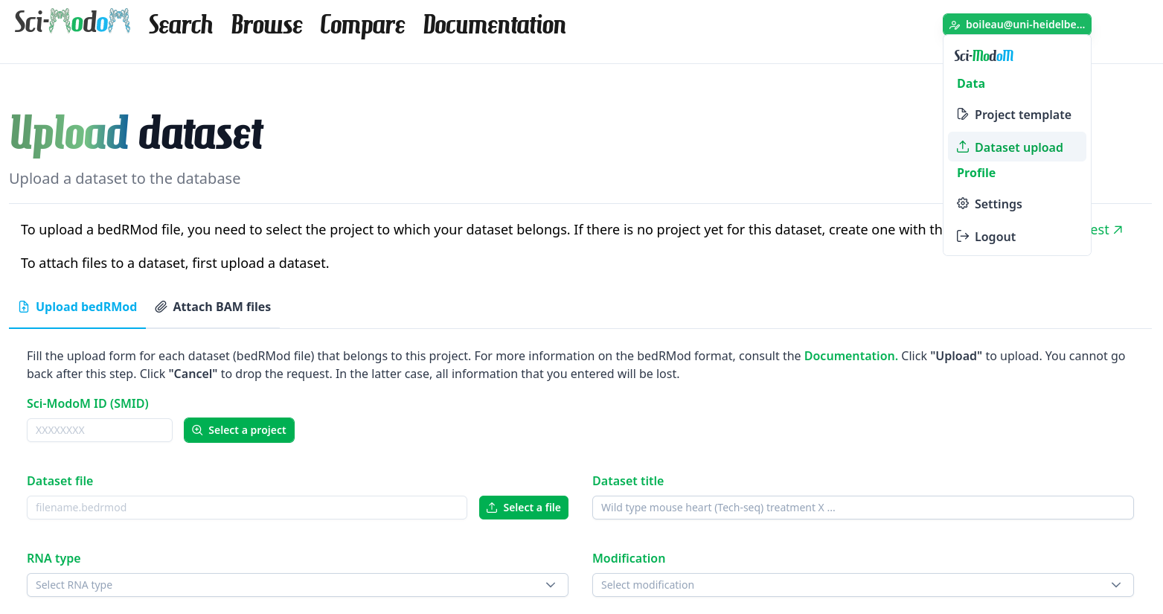Open the Search page from header
This screenshot has width=1163, height=614.
[180, 25]
